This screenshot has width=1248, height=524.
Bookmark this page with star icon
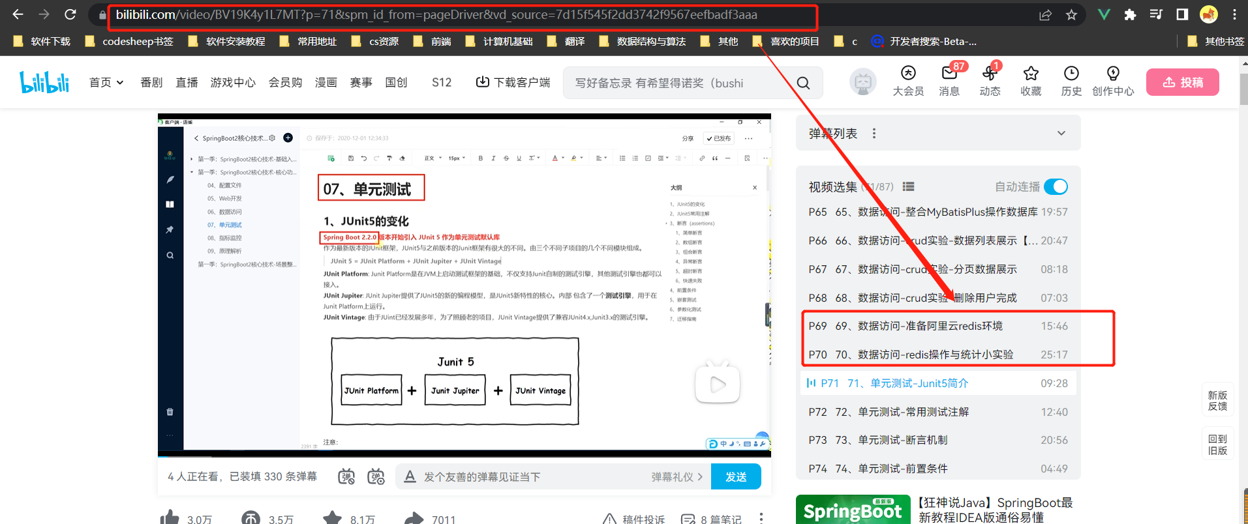(1071, 14)
